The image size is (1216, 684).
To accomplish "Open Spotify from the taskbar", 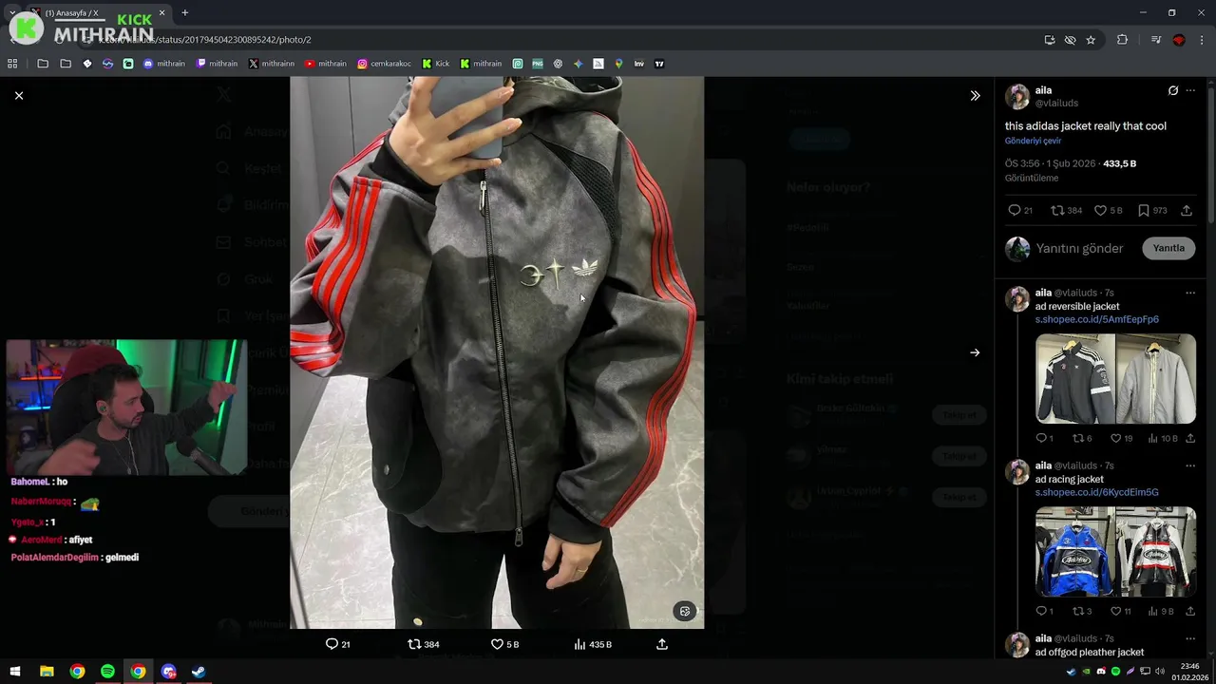I will [x=107, y=672].
